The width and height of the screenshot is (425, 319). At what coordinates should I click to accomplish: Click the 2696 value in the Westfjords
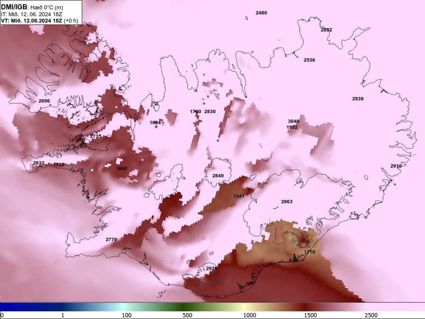(x=44, y=101)
